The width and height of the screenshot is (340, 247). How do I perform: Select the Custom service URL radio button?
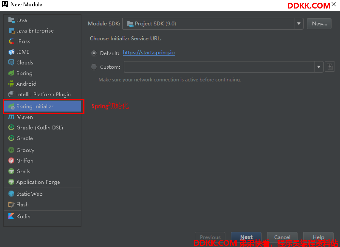[94, 67]
